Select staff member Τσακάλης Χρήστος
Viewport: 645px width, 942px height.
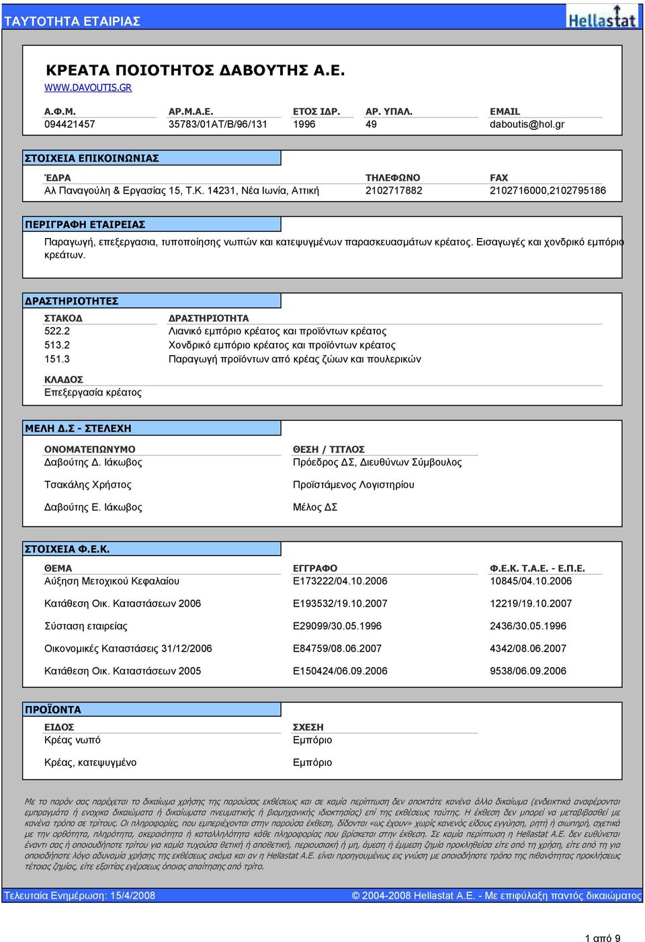click(88, 484)
